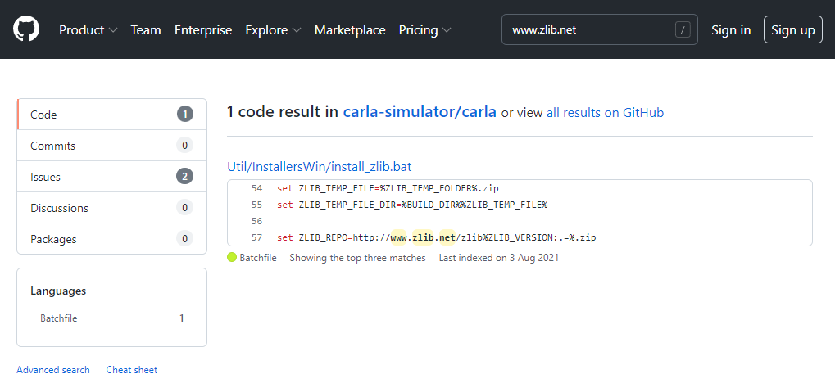
Task: Jump to line 57 in code snippet
Action: pos(257,238)
